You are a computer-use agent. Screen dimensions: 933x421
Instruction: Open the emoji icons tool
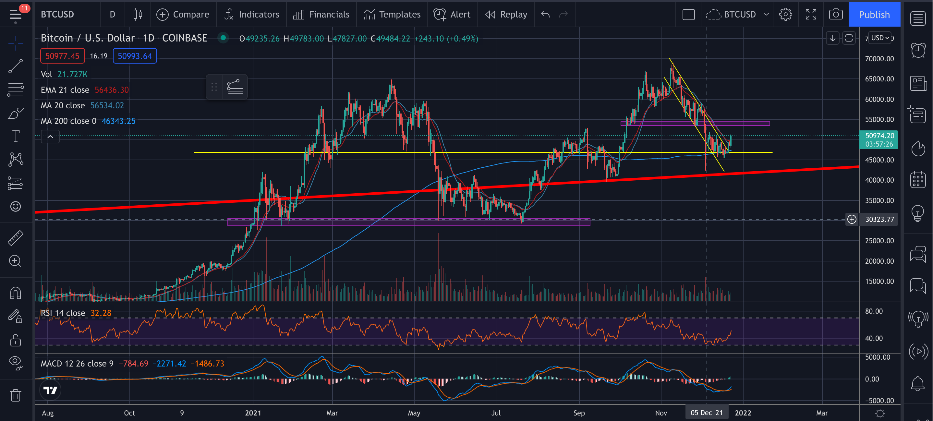point(15,206)
